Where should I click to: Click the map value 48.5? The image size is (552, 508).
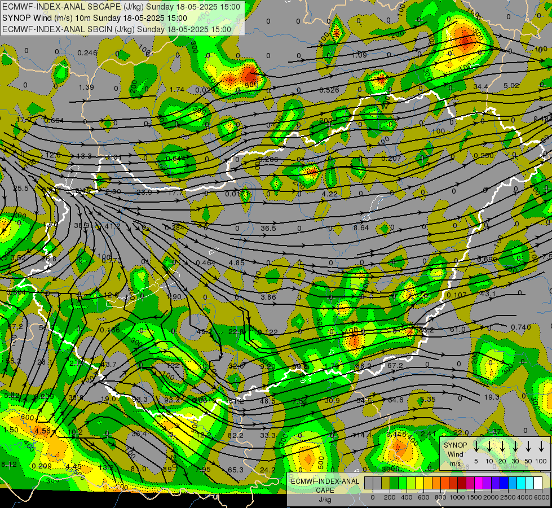pyautogui.click(x=268, y=401)
